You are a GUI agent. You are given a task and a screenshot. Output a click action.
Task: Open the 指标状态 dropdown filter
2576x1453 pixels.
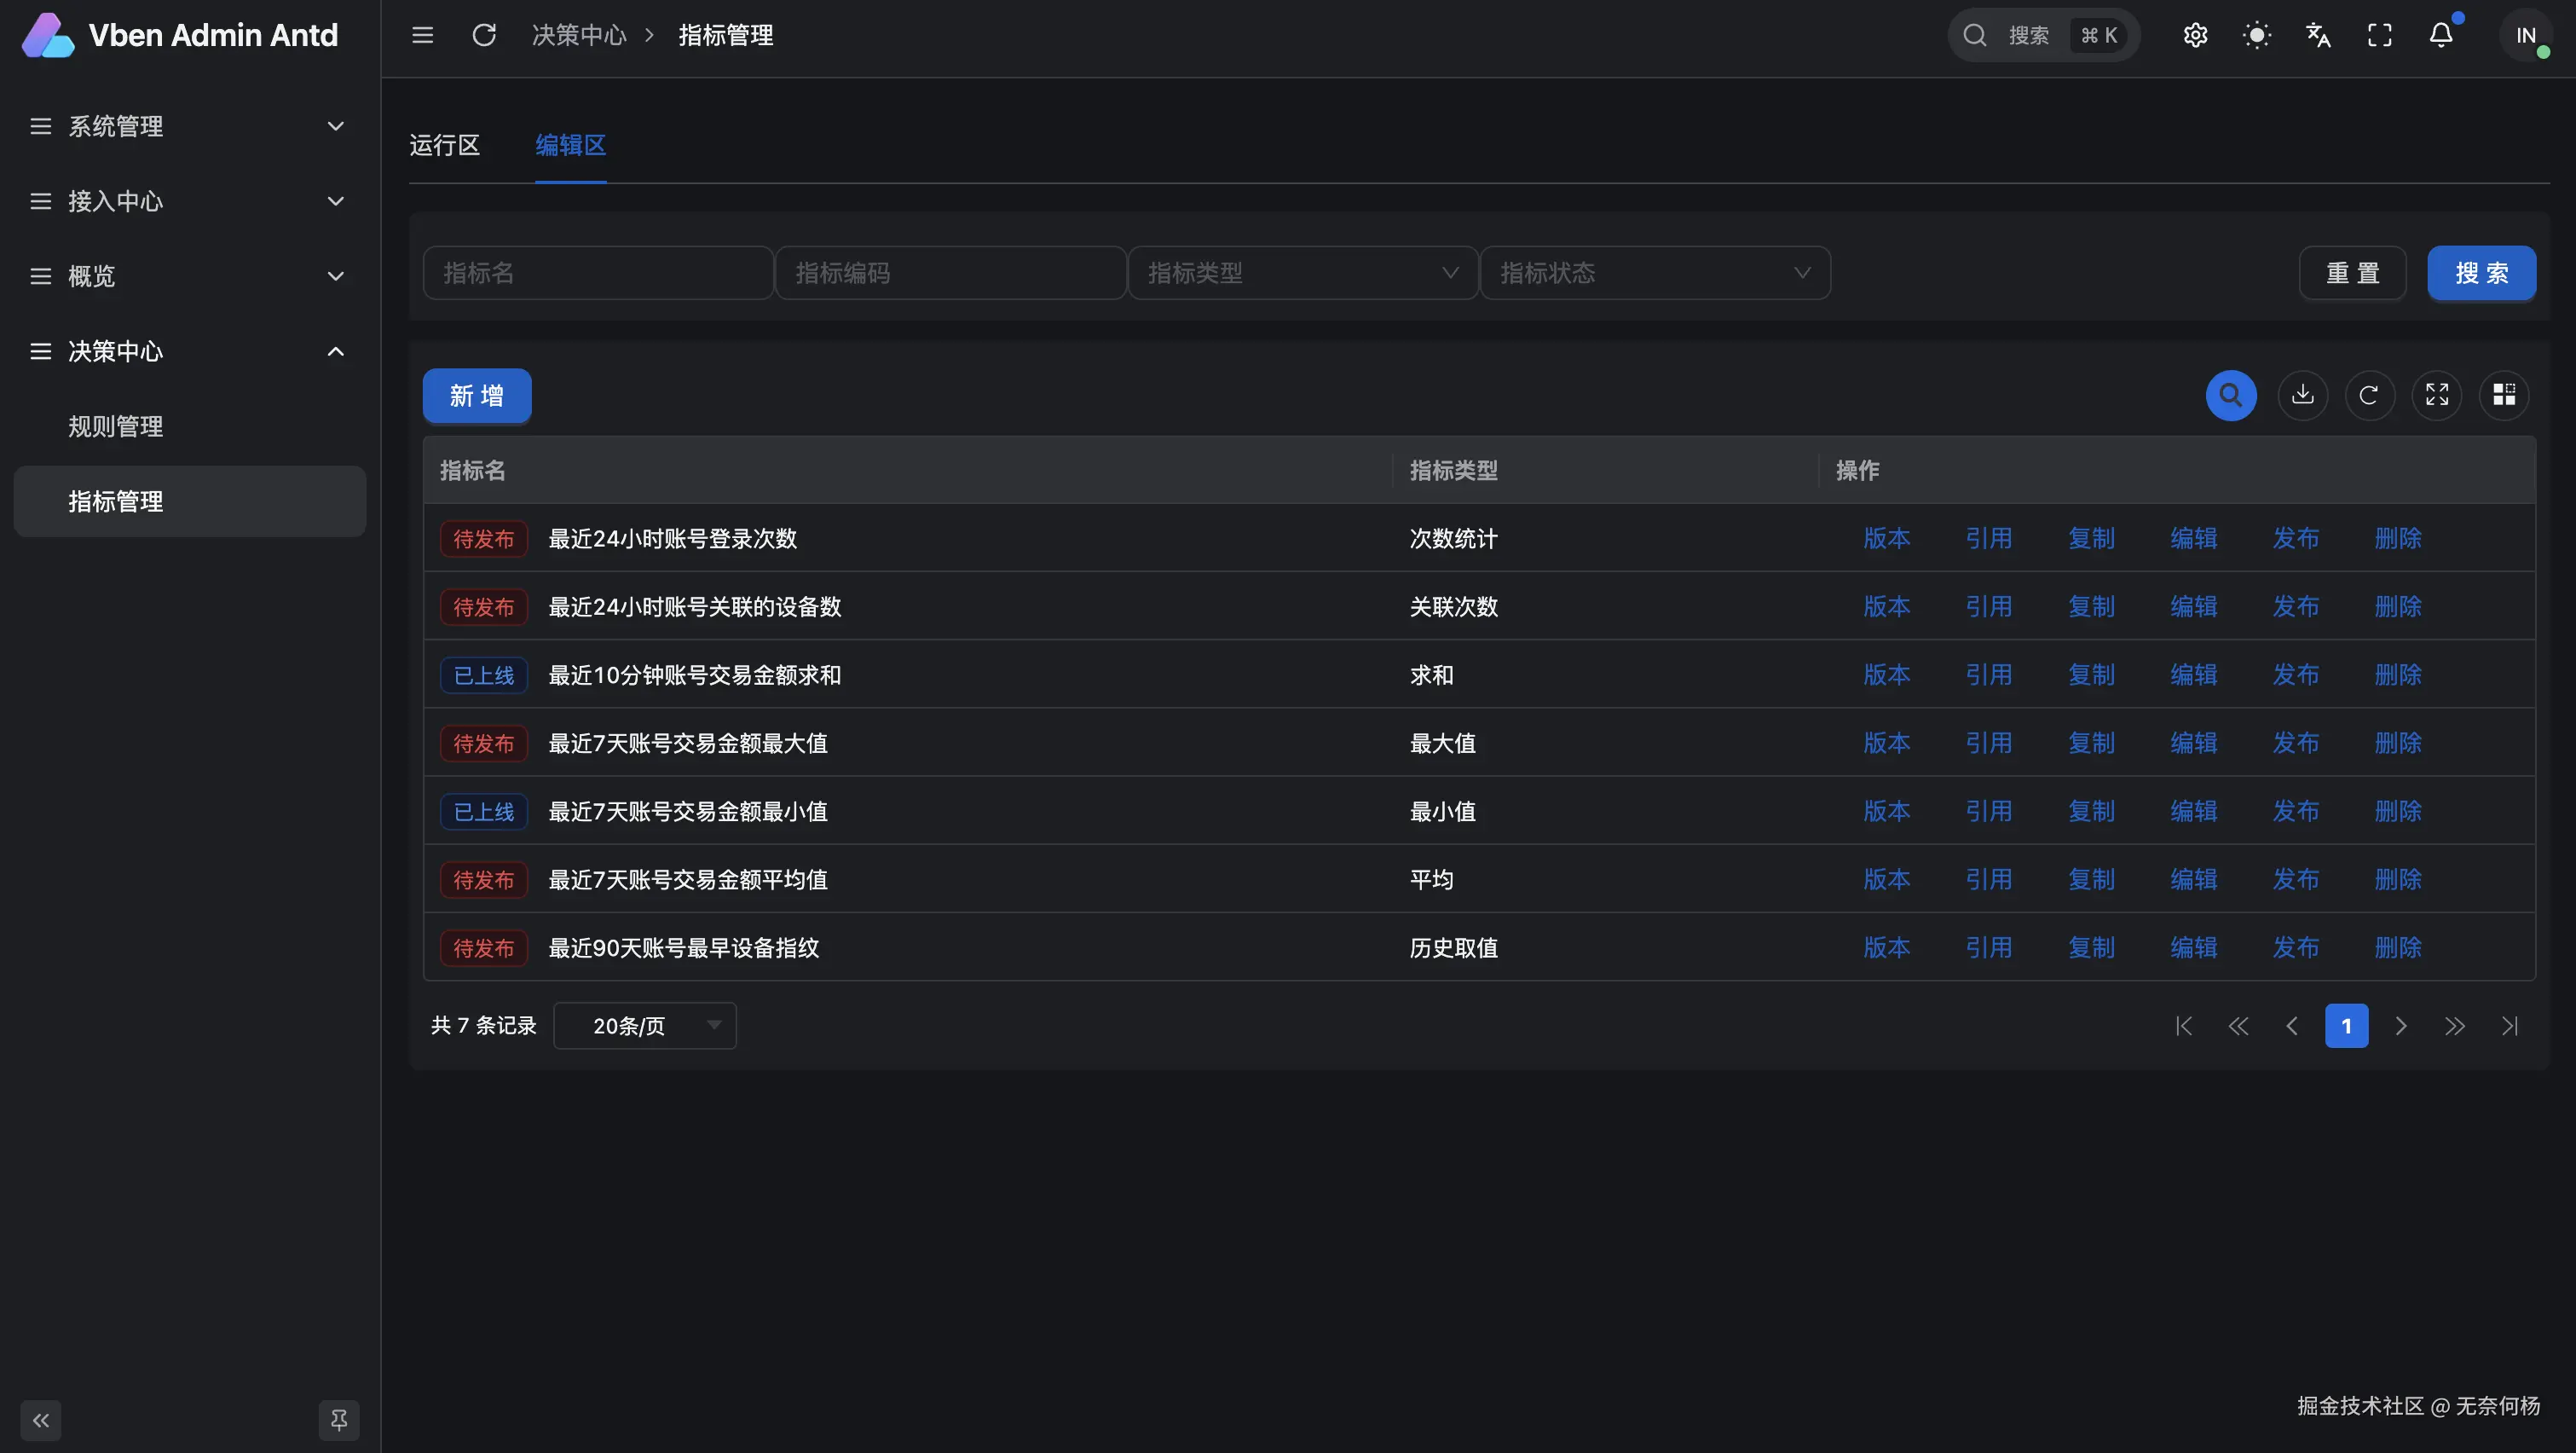(1654, 273)
